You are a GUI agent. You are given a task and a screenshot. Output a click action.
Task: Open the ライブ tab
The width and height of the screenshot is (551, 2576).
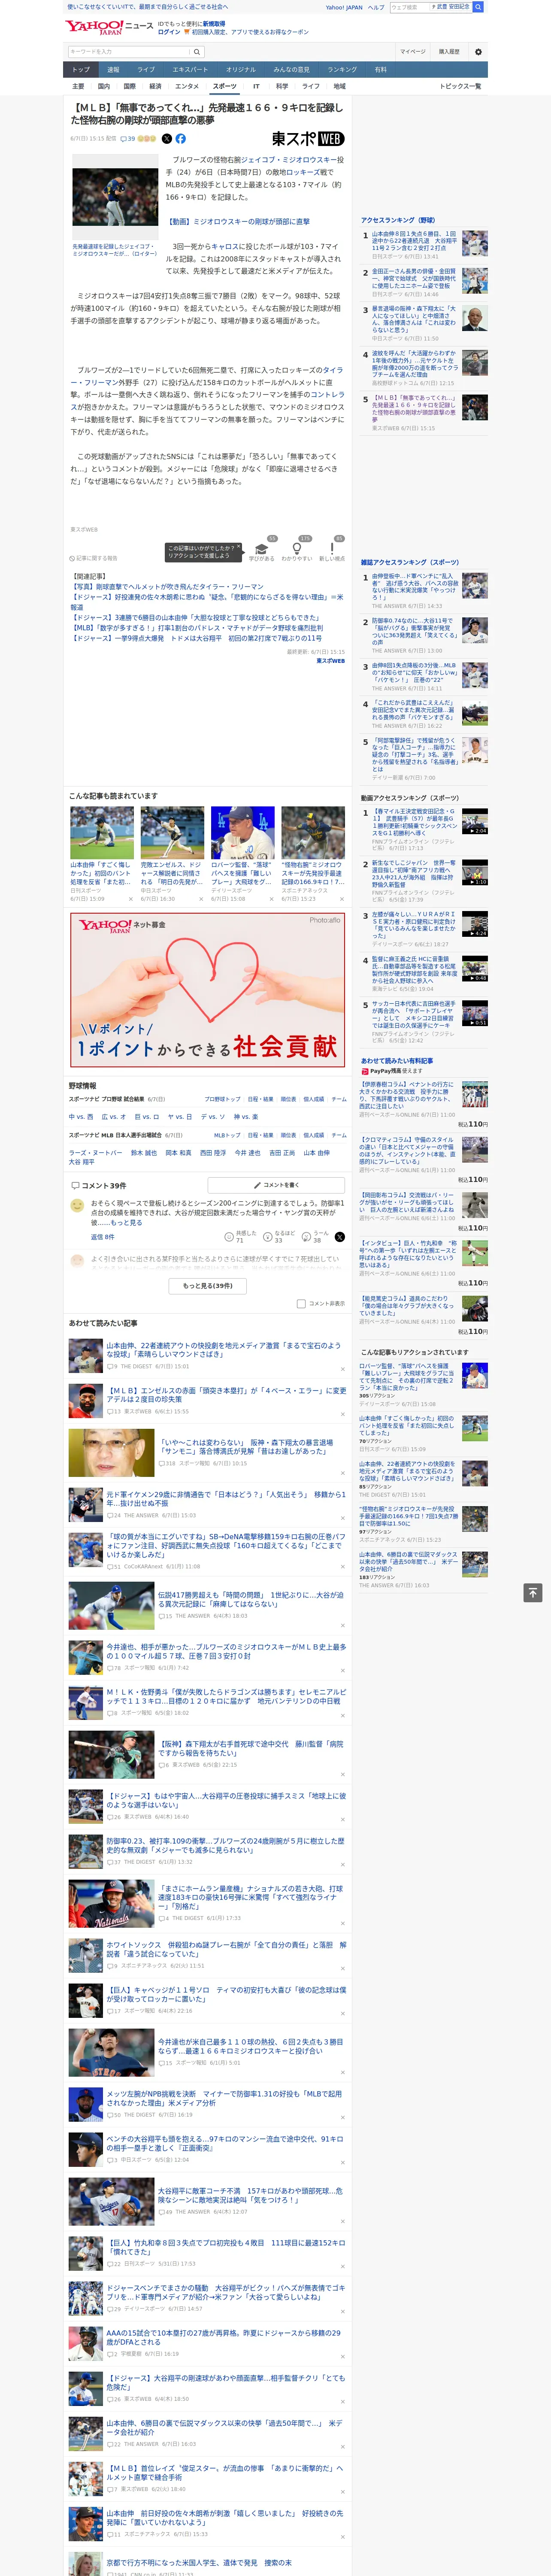point(146,70)
